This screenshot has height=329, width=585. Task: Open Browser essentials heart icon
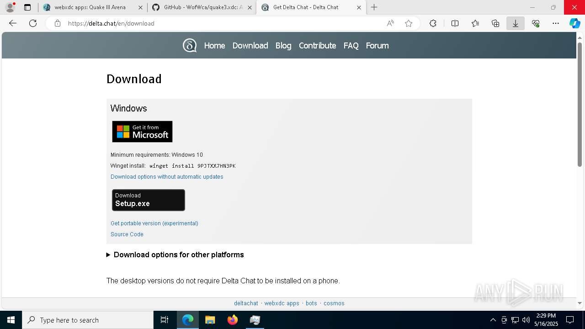536,23
